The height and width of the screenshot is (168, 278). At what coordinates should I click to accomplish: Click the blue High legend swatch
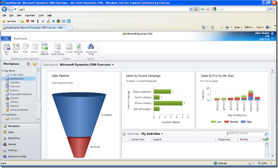click(243, 122)
